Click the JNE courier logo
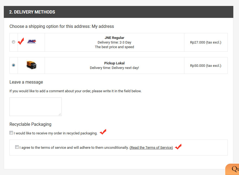239x175 pixels. 32,42
